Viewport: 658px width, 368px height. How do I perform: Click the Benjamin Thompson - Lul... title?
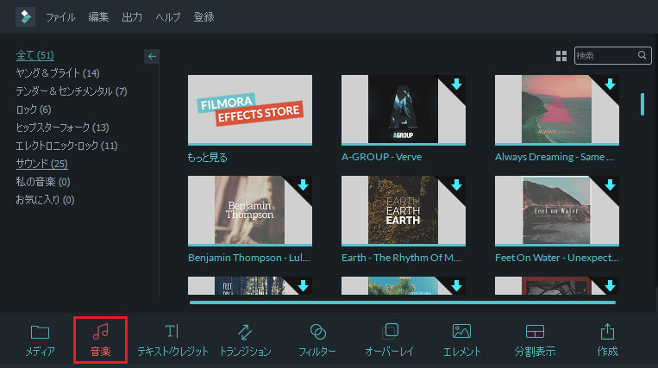(249, 258)
